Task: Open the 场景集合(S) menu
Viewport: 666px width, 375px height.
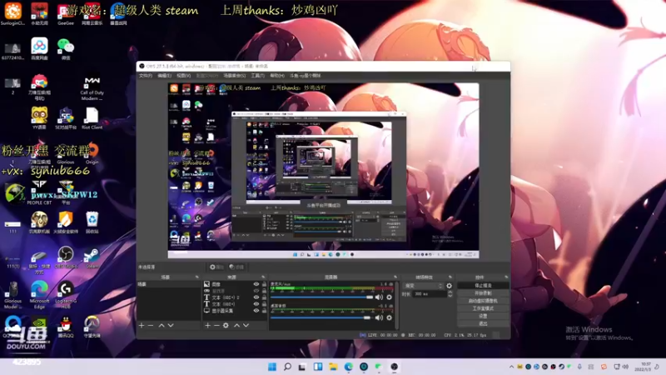Action: click(235, 76)
